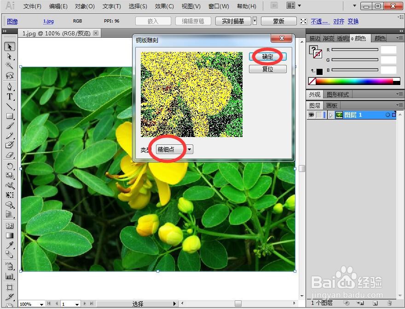
Task: Click the R value input field
Action: click(x=388, y=50)
